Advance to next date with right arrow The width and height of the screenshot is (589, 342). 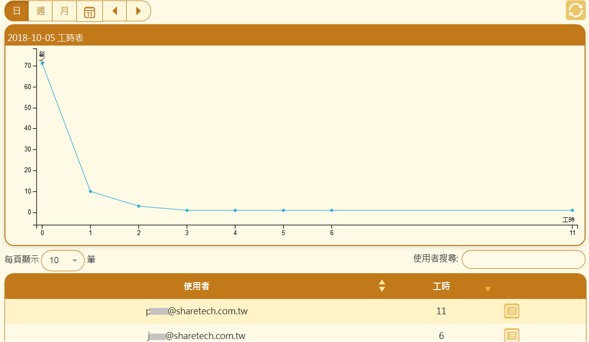point(138,11)
